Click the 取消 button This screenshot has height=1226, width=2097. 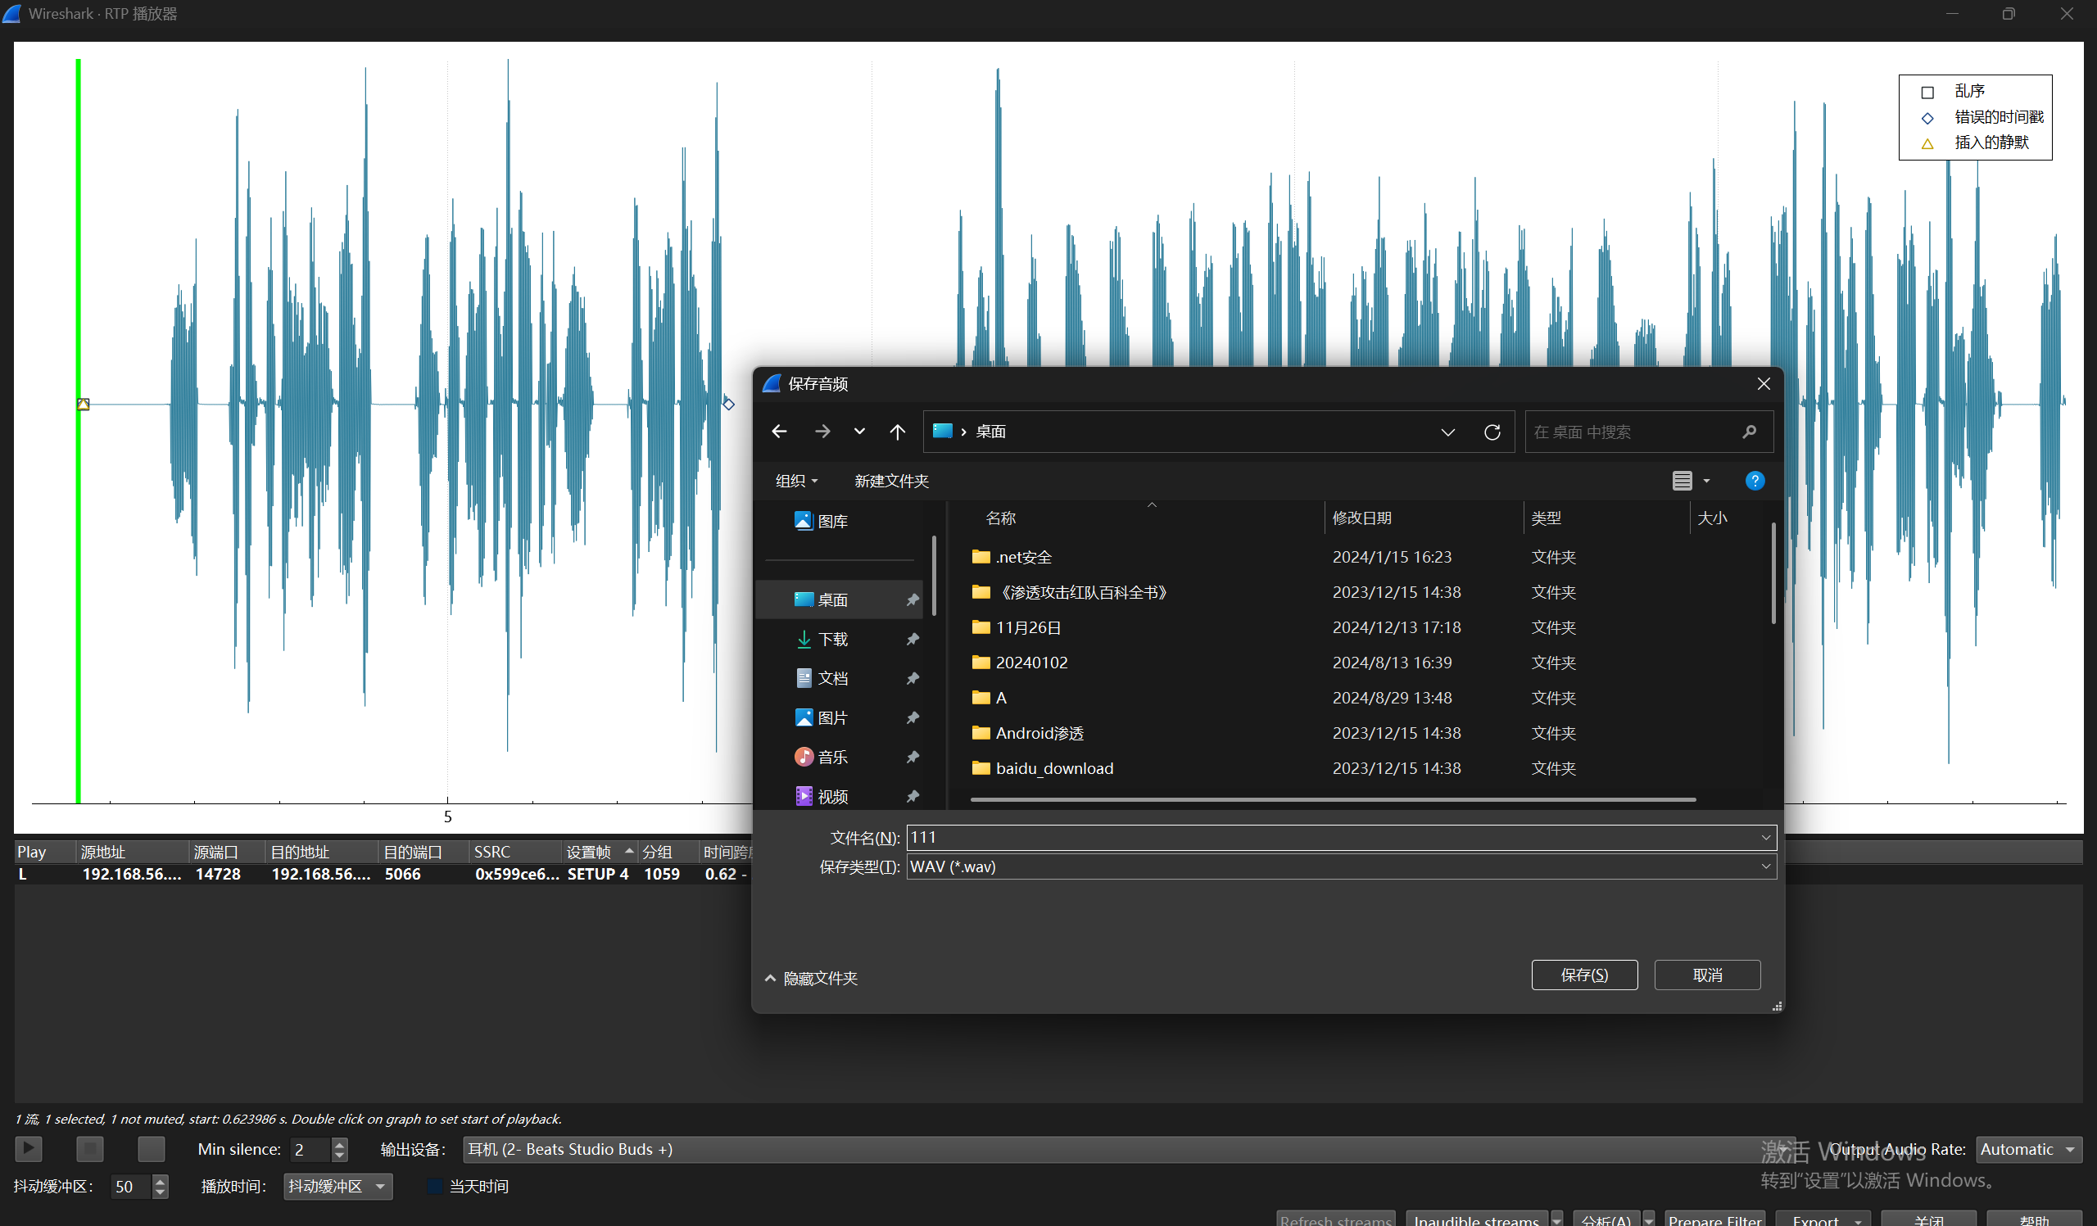(1707, 975)
